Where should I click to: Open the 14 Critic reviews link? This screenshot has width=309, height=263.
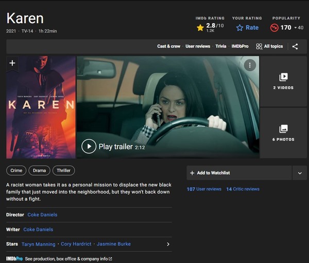[243, 189]
